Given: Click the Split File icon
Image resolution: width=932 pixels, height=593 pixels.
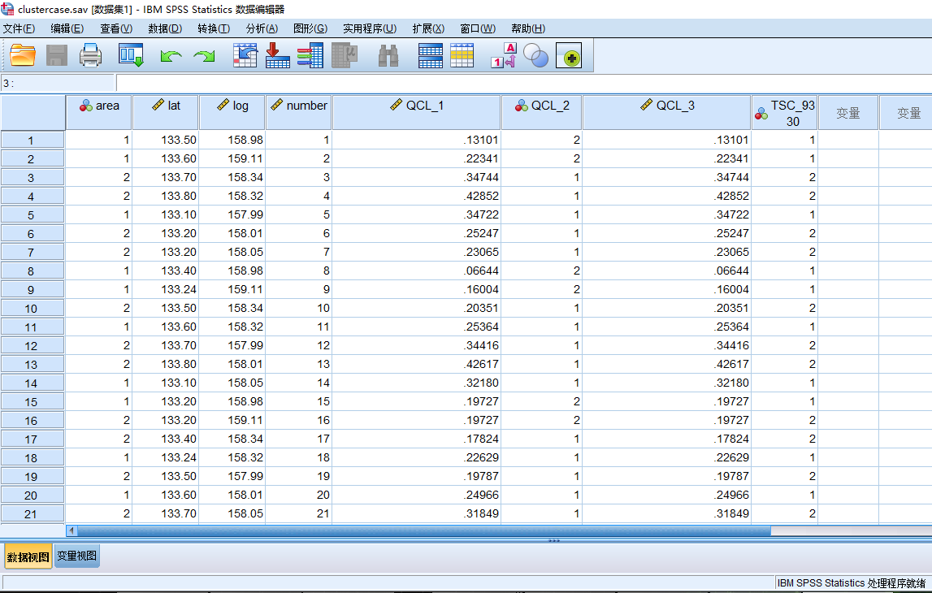Looking at the screenshot, I should (431, 56).
